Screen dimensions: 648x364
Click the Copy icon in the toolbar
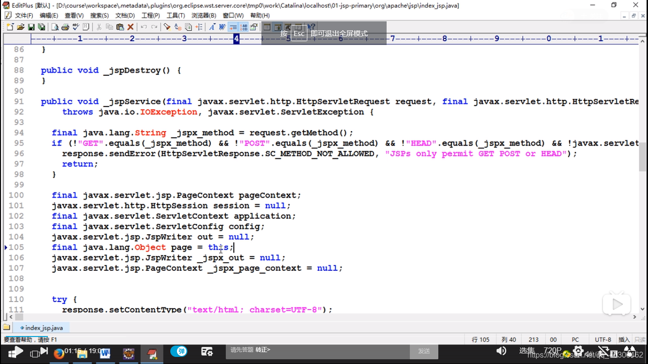[110, 27]
